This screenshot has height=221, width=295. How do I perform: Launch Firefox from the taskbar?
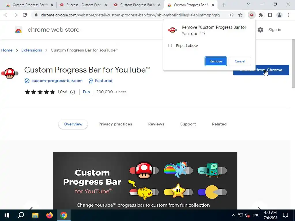50,215
